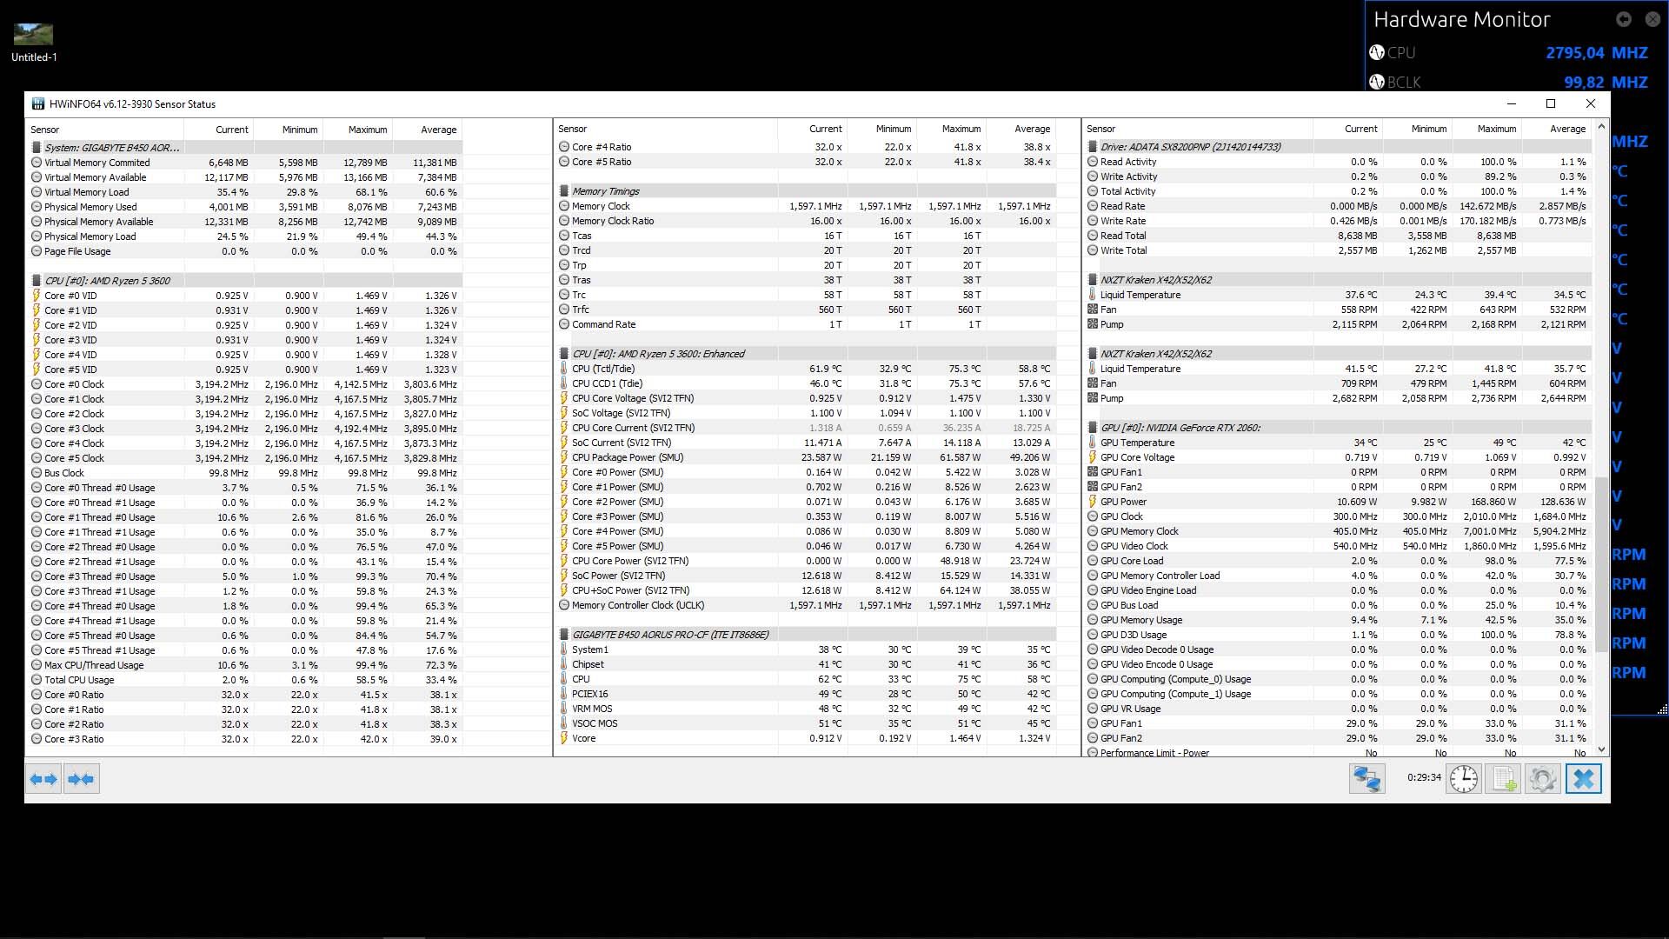Image resolution: width=1669 pixels, height=939 pixels.
Task: Click scrollbar down arrow in right panel
Action: coord(1601,749)
